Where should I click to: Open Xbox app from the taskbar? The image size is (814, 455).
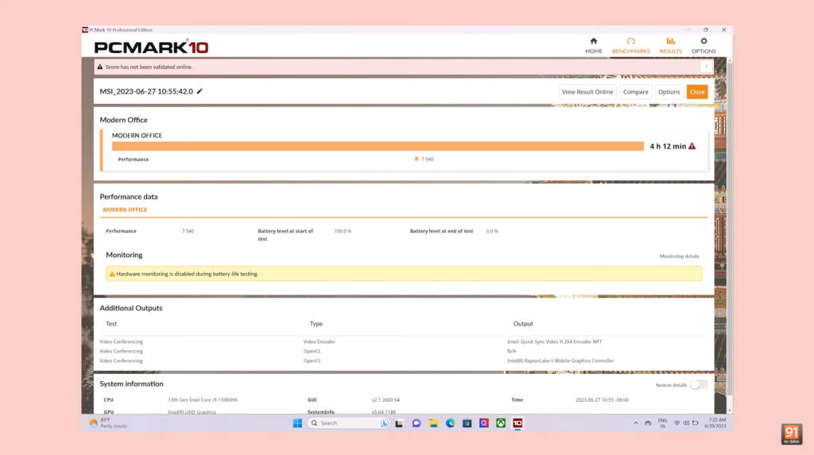(x=501, y=423)
